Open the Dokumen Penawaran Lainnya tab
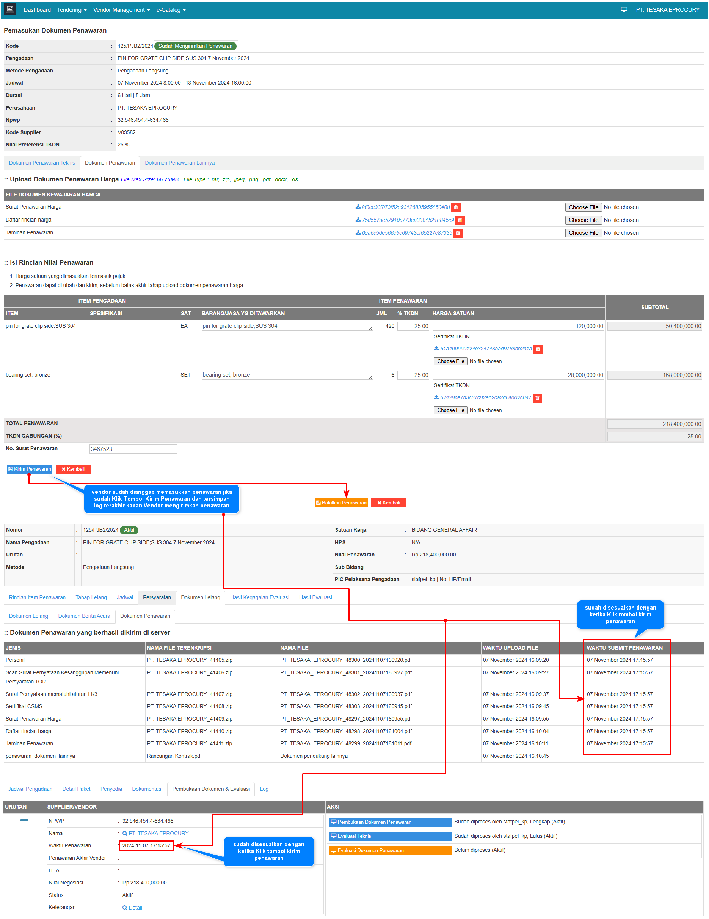709x919 pixels. click(x=180, y=163)
